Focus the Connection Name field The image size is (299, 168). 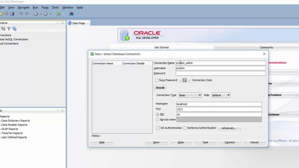(221, 63)
